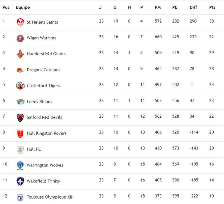Image resolution: width=224 pixels, height=204 pixels.
Task: Click the Pos column header
Action: (6, 7)
